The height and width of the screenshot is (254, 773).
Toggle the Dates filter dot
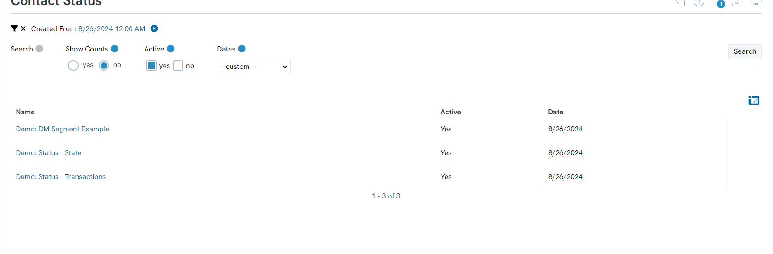pos(242,49)
